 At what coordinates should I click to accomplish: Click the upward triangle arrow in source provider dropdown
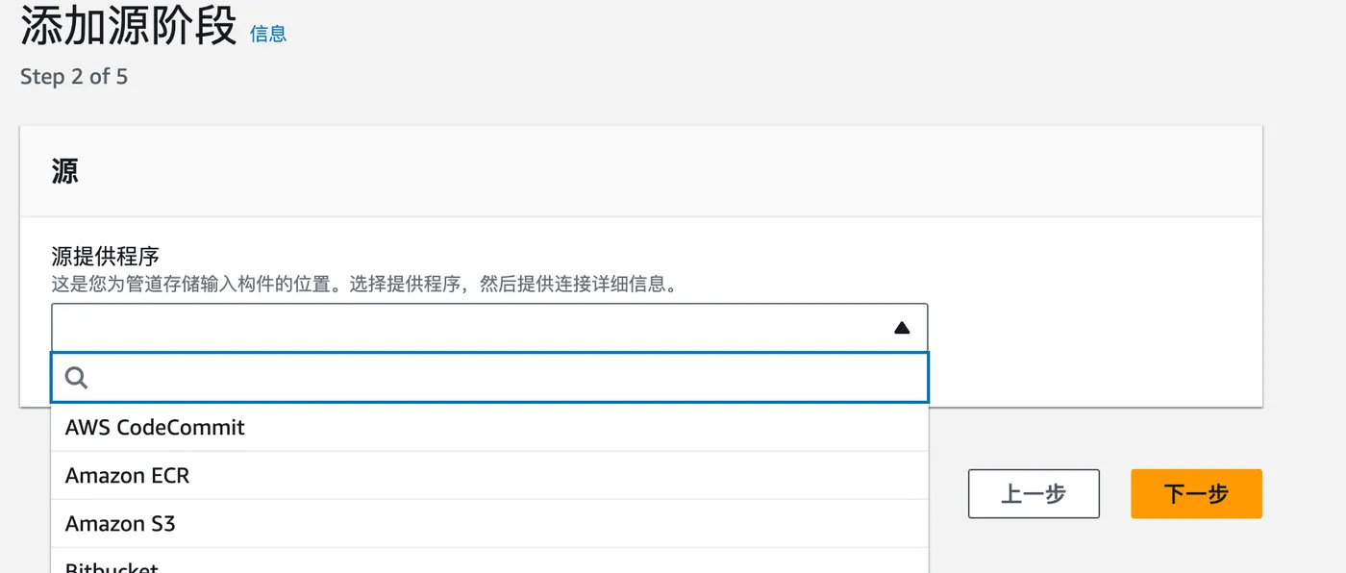pyautogui.click(x=901, y=328)
